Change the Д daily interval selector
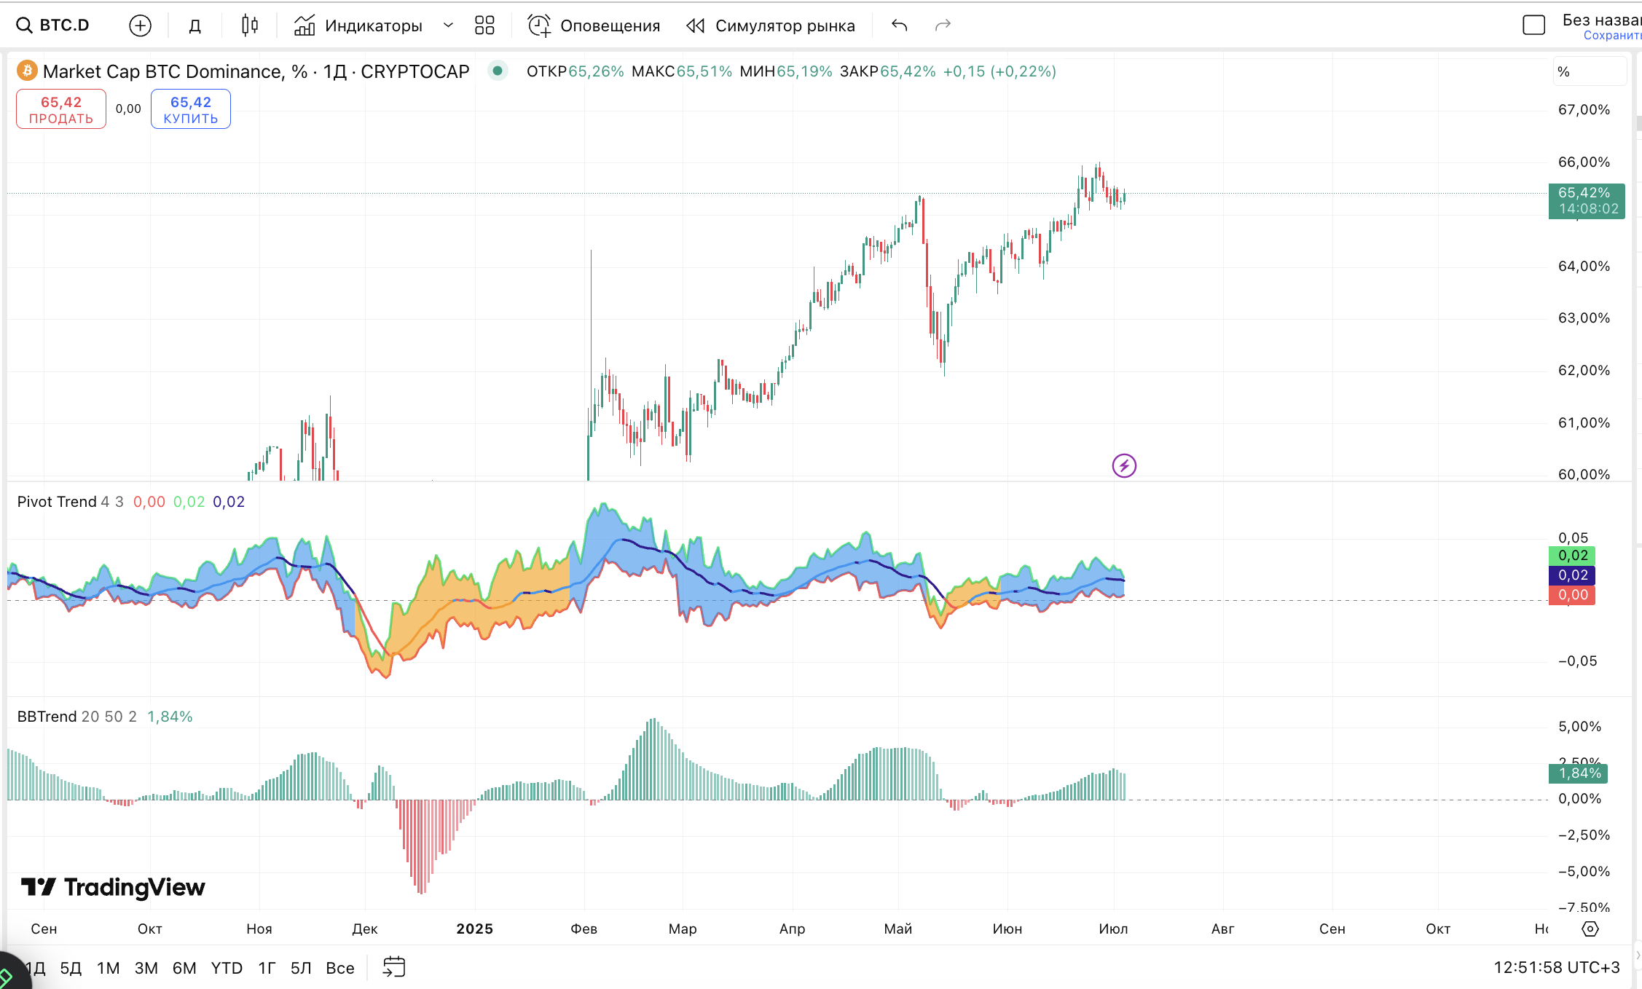1642x989 pixels. pyautogui.click(x=195, y=25)
